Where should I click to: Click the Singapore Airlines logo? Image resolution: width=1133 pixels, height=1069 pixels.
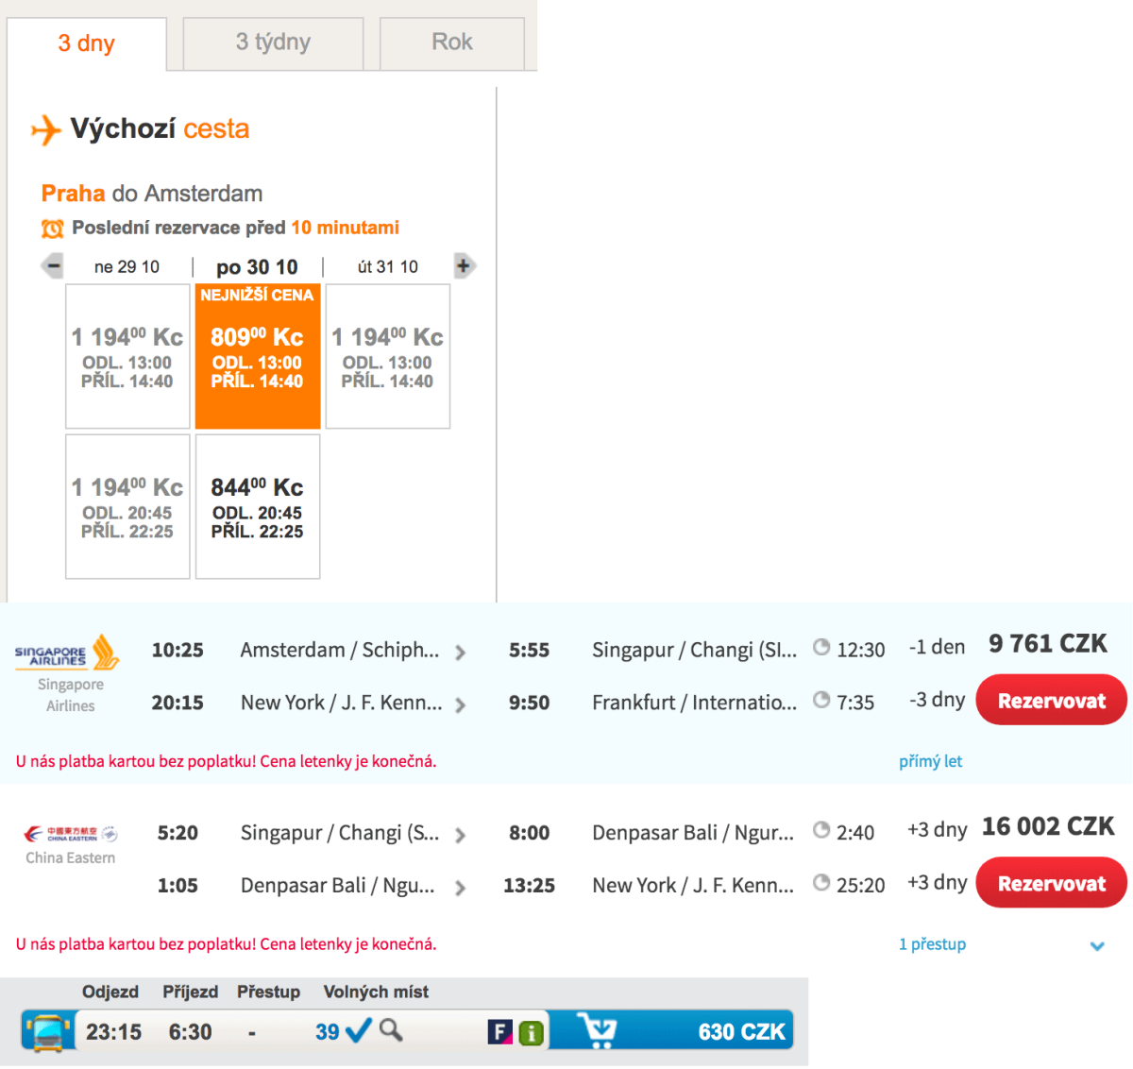coord(67,653)
